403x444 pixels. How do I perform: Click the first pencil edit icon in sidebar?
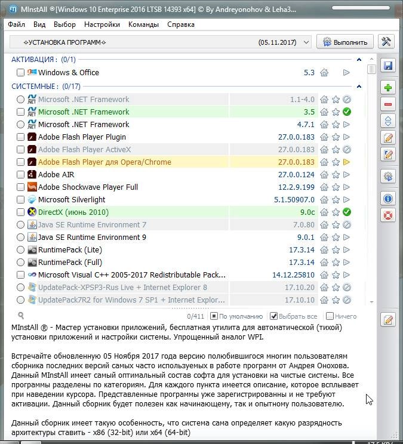[387, 138]
